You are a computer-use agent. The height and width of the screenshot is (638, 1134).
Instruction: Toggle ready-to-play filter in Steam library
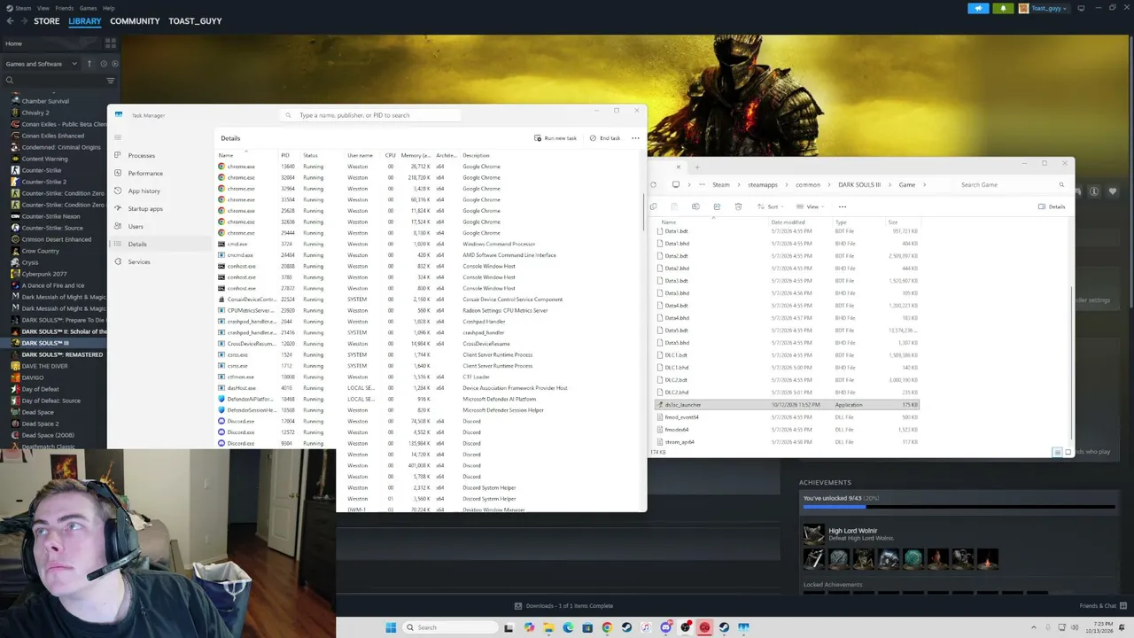[x=115, y=64]
